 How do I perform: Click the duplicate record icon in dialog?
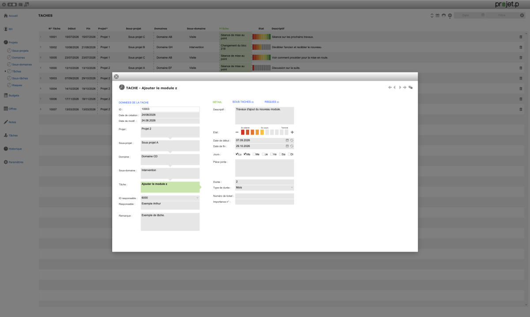click(x=411, y=87)
